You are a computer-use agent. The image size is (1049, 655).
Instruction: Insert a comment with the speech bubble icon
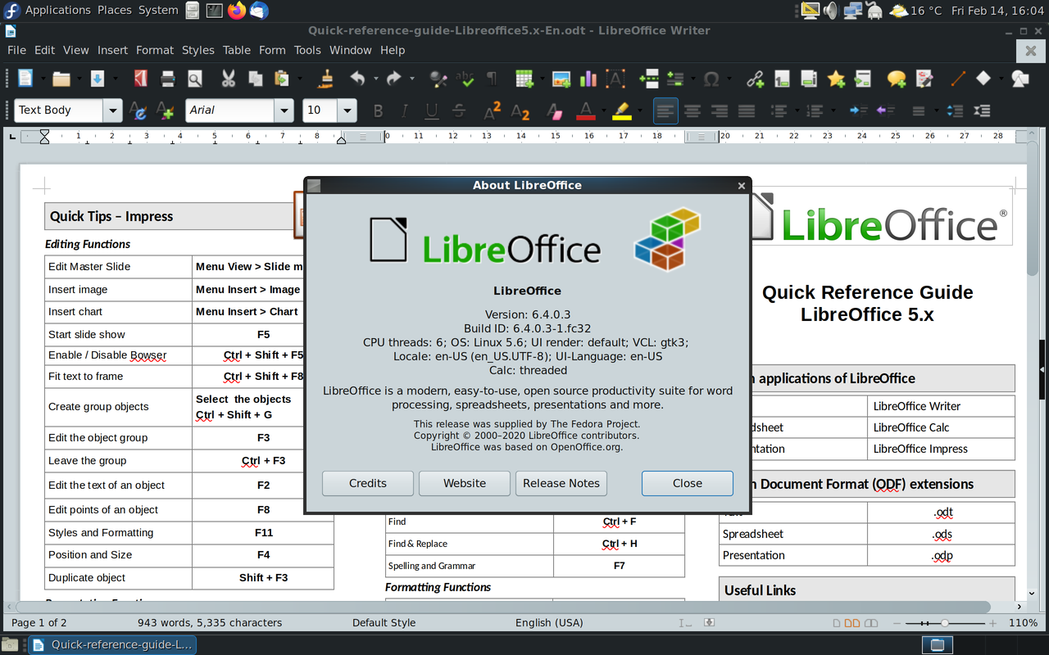click(897, 79)
